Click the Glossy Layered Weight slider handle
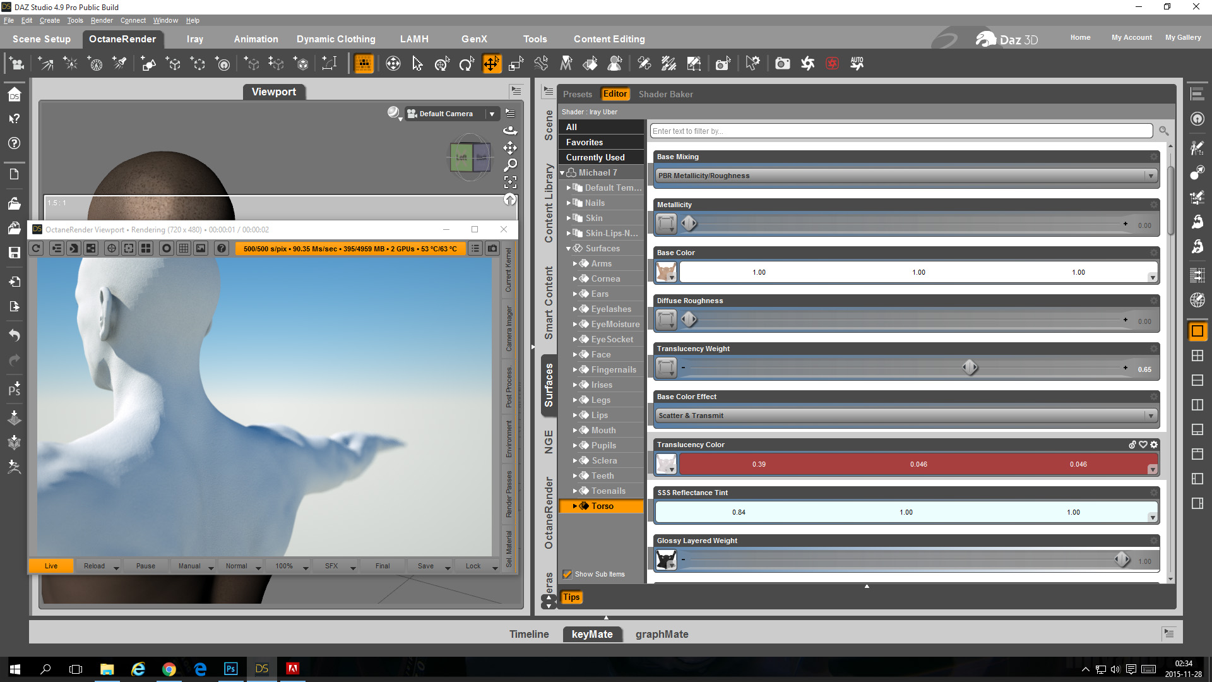 (1122, 559)
